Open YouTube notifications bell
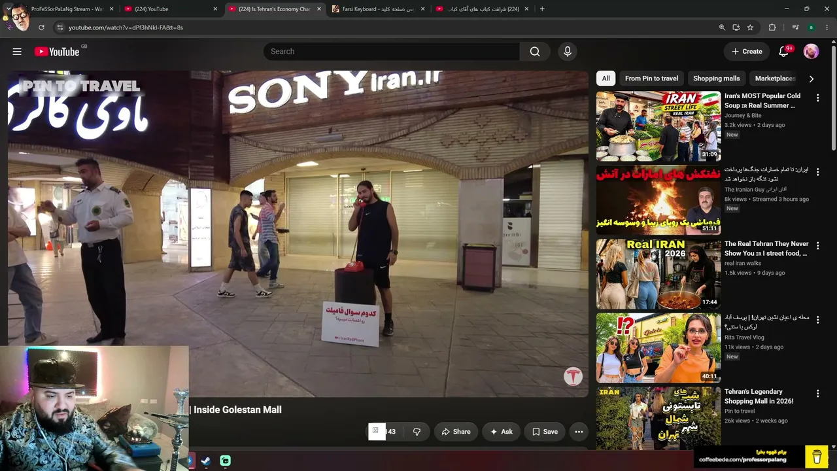 (783, 52)
